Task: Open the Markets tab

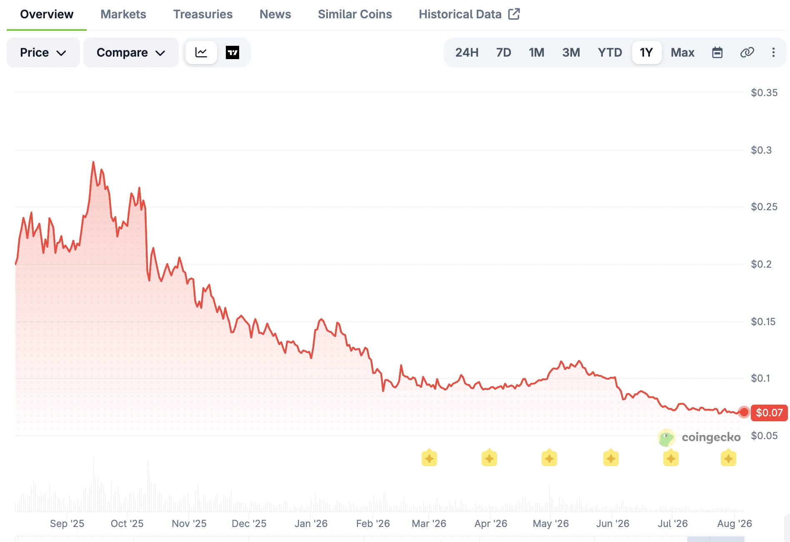Action: tap(123, 14)
